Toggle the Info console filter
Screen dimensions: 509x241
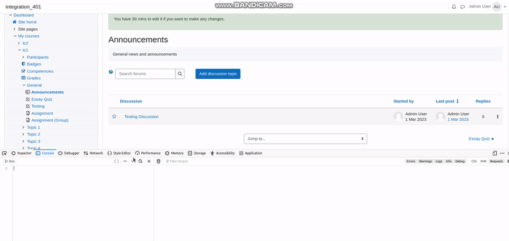tap(449, 162)
